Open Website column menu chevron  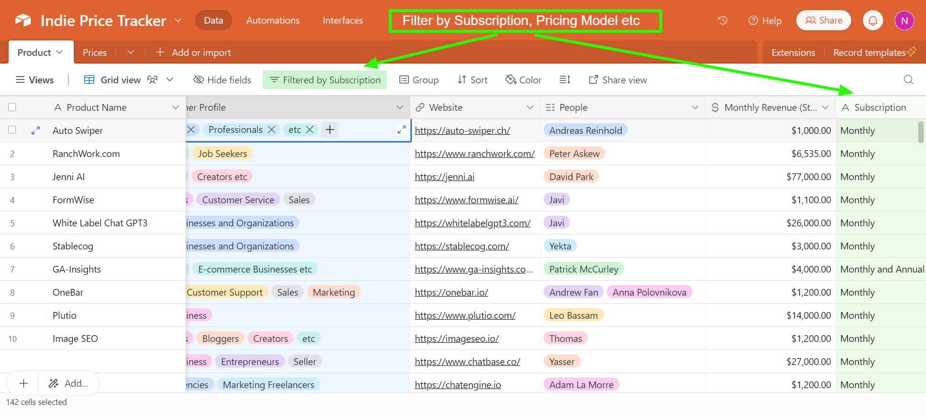530,107
